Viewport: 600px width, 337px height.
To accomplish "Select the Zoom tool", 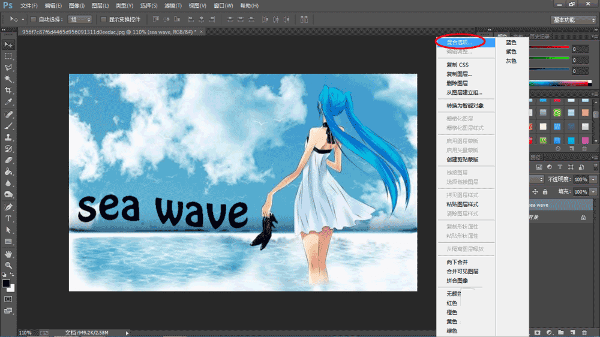I will (x=8, y=264).
